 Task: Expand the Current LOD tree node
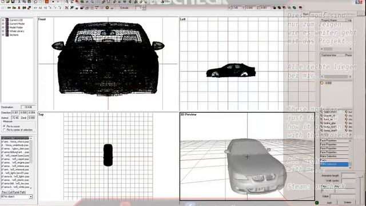pyautogui.click(x=3, y=20)
